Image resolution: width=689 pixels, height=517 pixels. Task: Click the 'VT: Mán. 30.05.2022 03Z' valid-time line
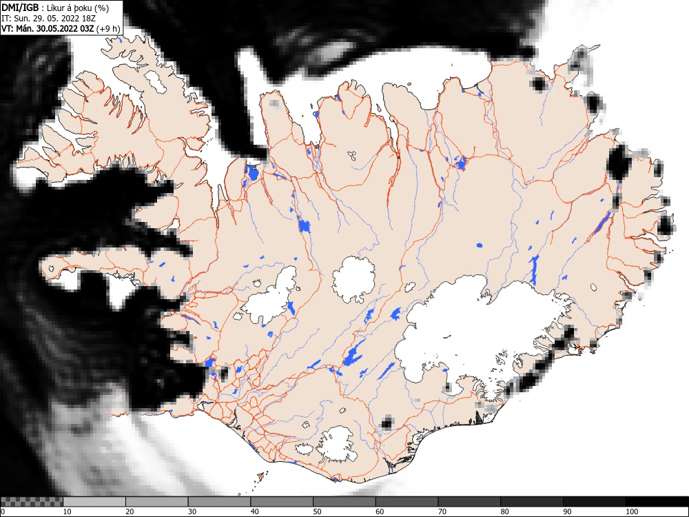click(x=48, y=29)
